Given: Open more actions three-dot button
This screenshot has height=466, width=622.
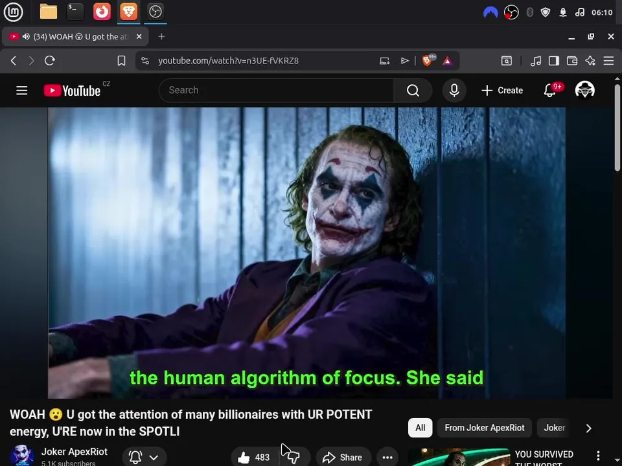Looking at the screenshot, I should pyautogui.click(x=387, y=458).
